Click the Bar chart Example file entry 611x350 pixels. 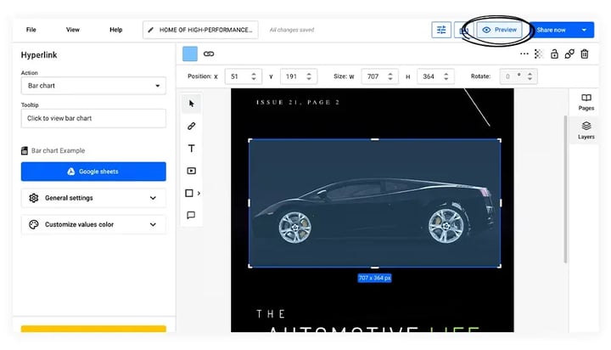[x=53, y=150]
